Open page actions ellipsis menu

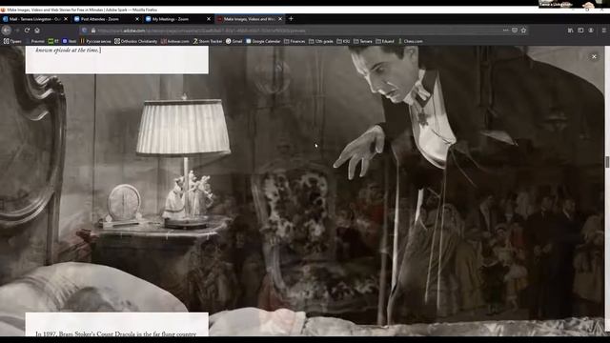(x=505, y=30)
